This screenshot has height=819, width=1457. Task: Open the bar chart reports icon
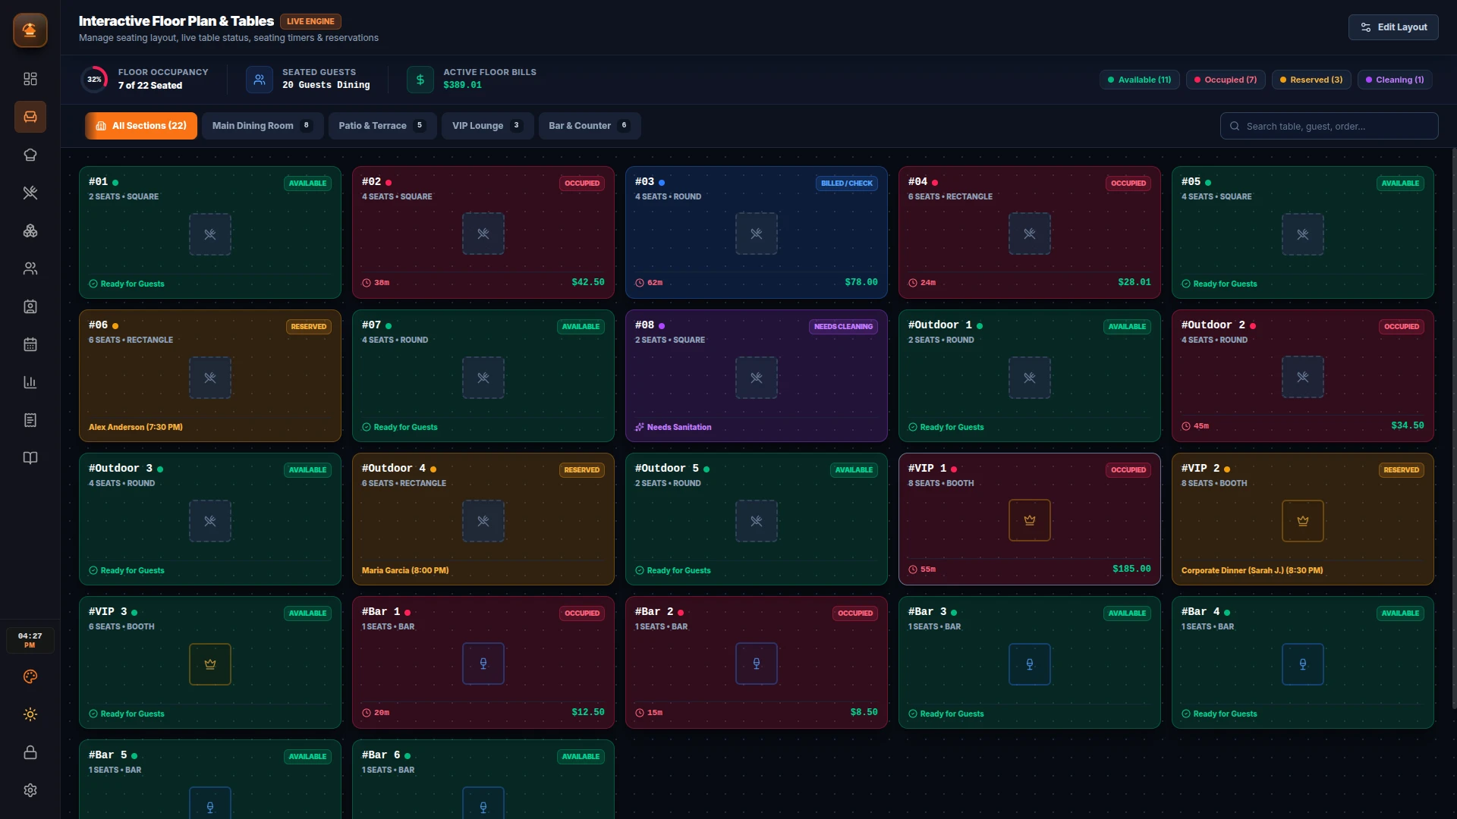pos(30,382)
